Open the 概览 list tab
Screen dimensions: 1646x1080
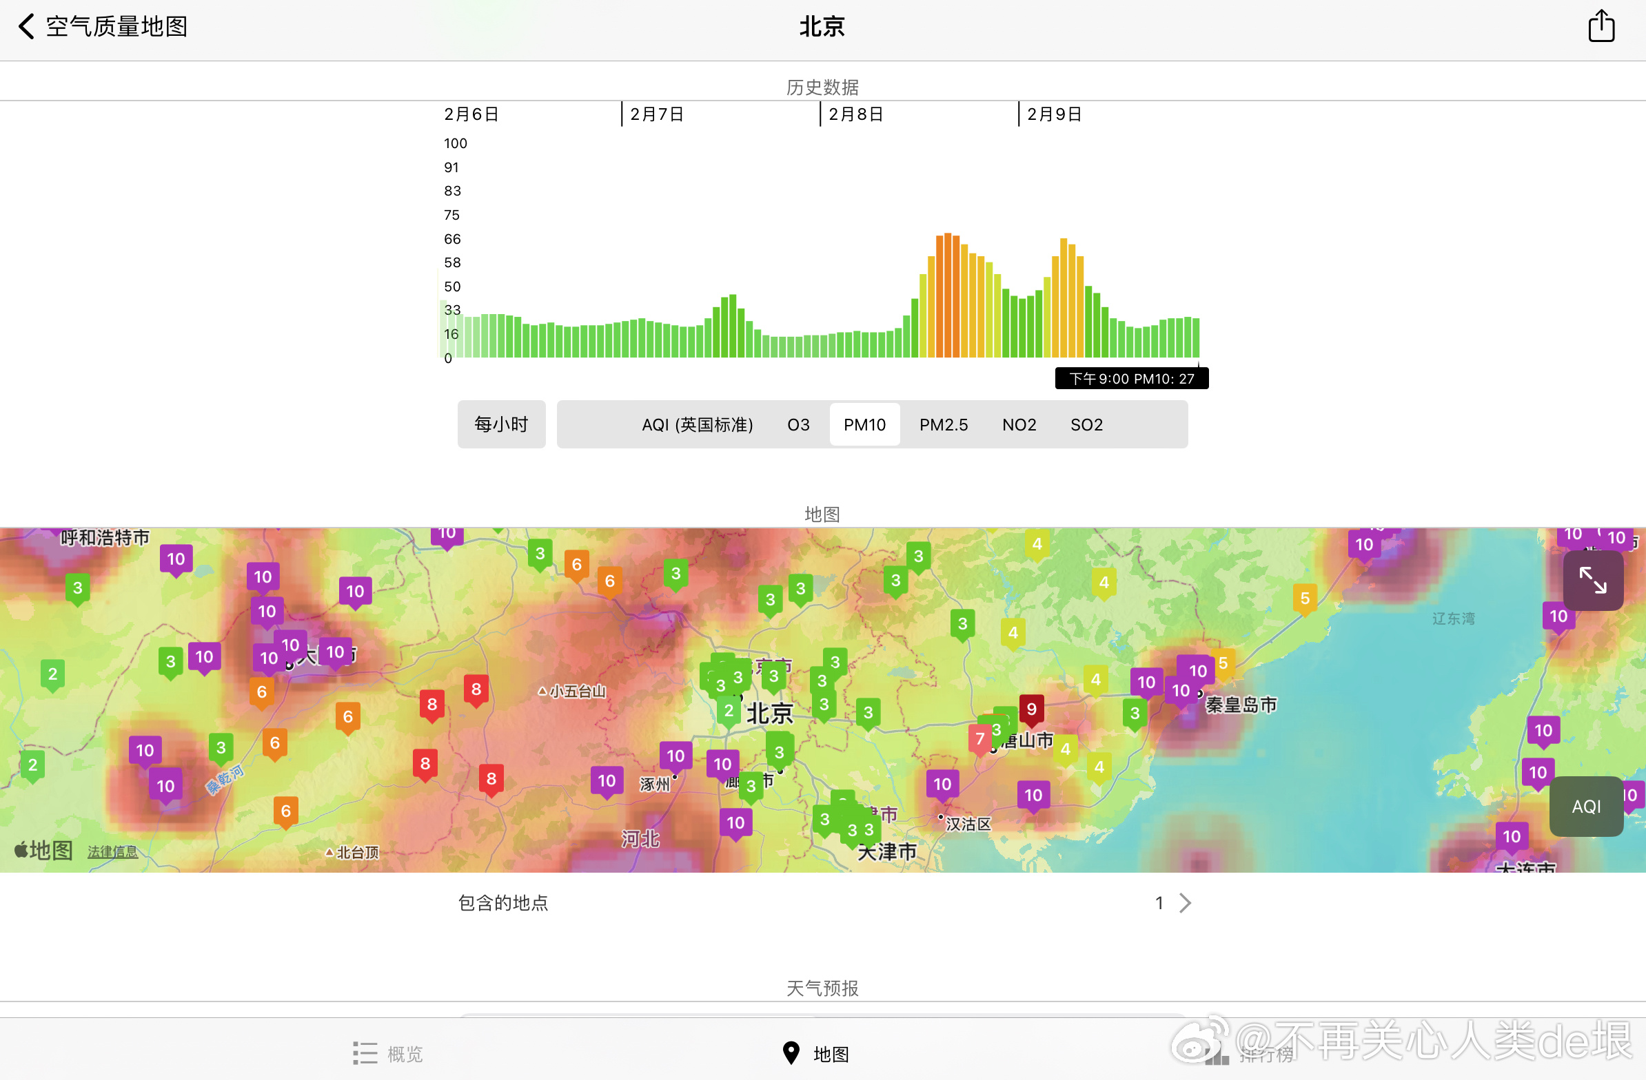point(387,1053)
